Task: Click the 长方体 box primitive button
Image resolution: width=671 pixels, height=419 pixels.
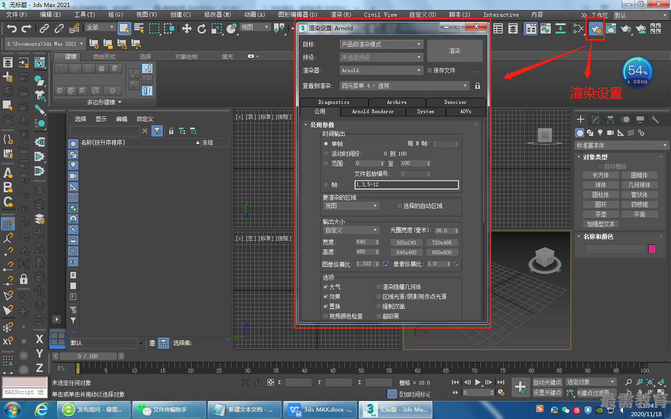Action: tap(601, 175)
